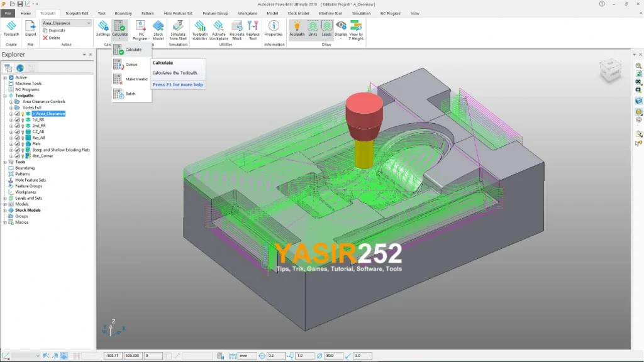
Task: Open the File menu
Action: click(x=8, y=13)
